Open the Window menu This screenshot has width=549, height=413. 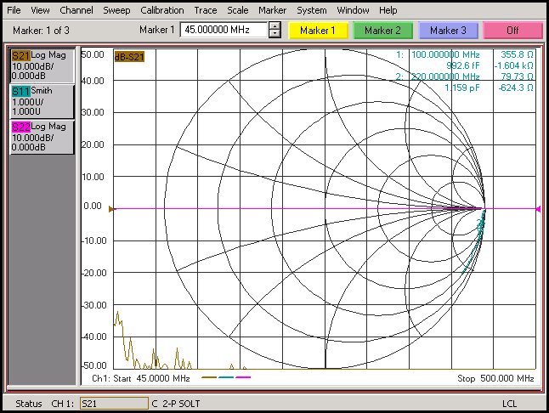point(353,10)
